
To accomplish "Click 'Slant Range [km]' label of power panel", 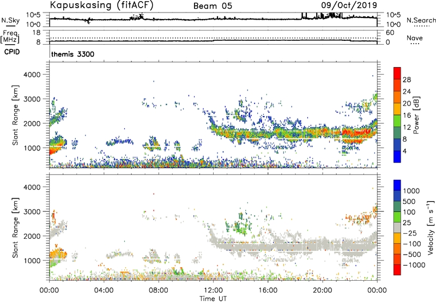I will click(16, 115).
